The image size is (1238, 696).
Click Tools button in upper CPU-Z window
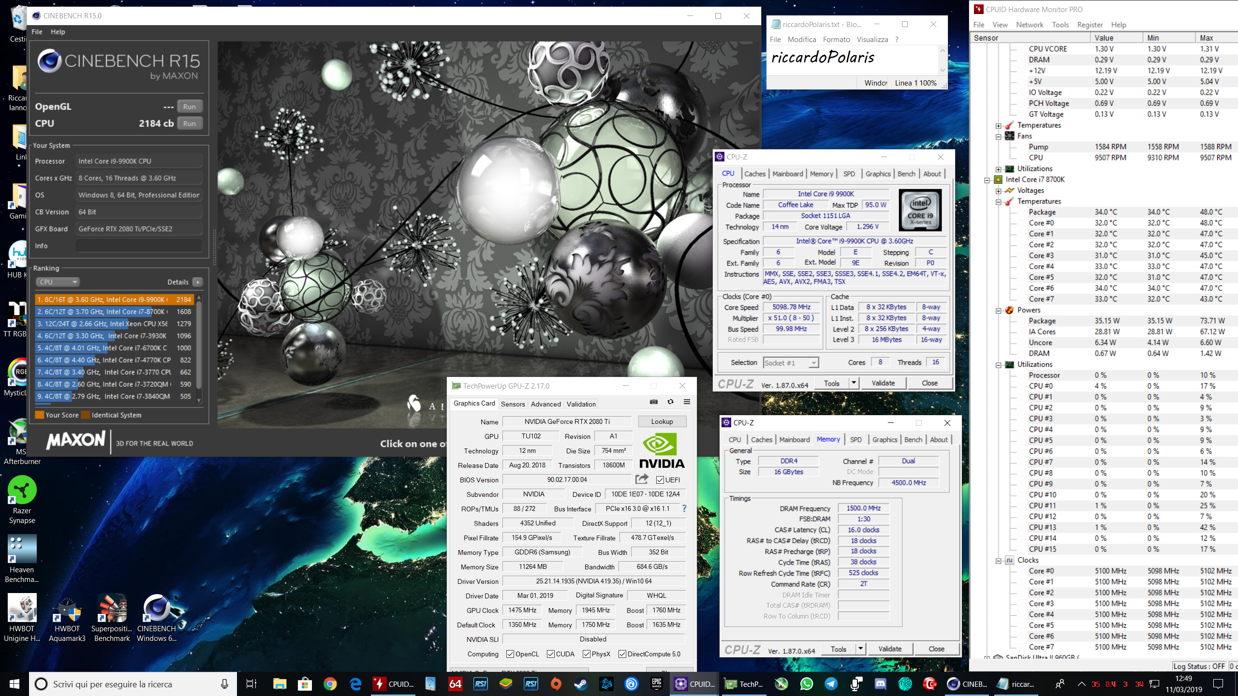coord(832,383)
